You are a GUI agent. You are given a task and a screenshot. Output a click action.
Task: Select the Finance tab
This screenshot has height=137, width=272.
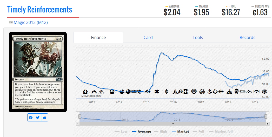pos(98,37)
